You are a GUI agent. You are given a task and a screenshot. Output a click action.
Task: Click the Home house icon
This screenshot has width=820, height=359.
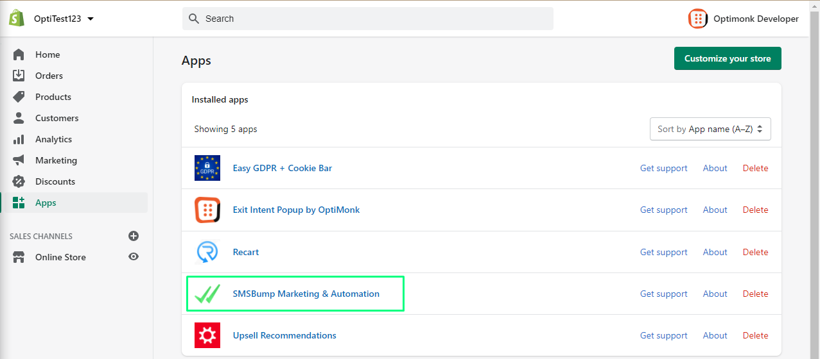[x=19, y=54]
